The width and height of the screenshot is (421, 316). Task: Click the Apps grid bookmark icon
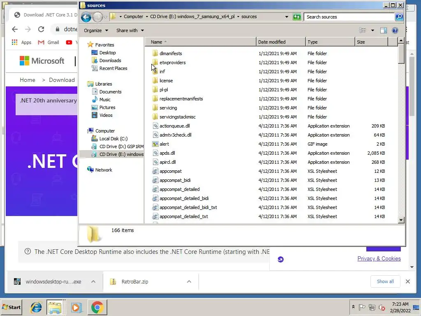point(14,42)
